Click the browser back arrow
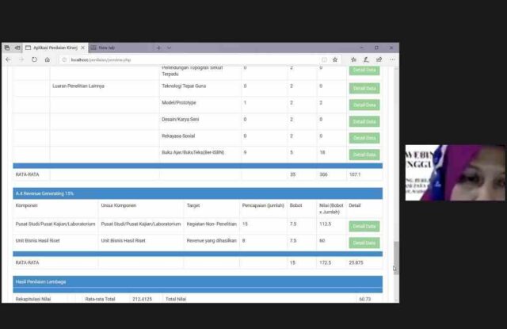Image resolution: width=507 pixels, height=329 pixels. pos(9,59)
